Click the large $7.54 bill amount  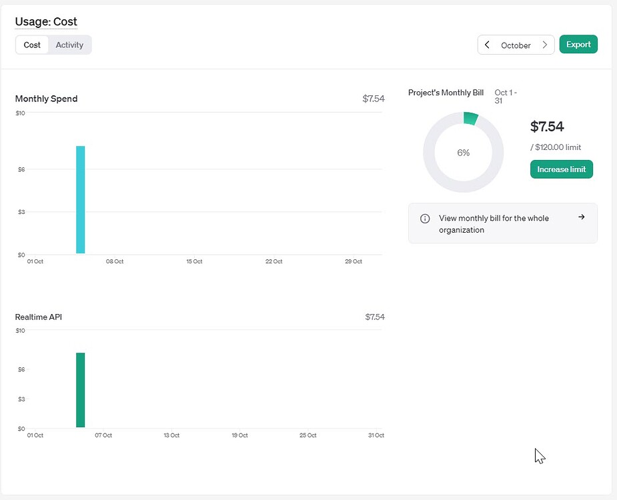tap(548, 127)
